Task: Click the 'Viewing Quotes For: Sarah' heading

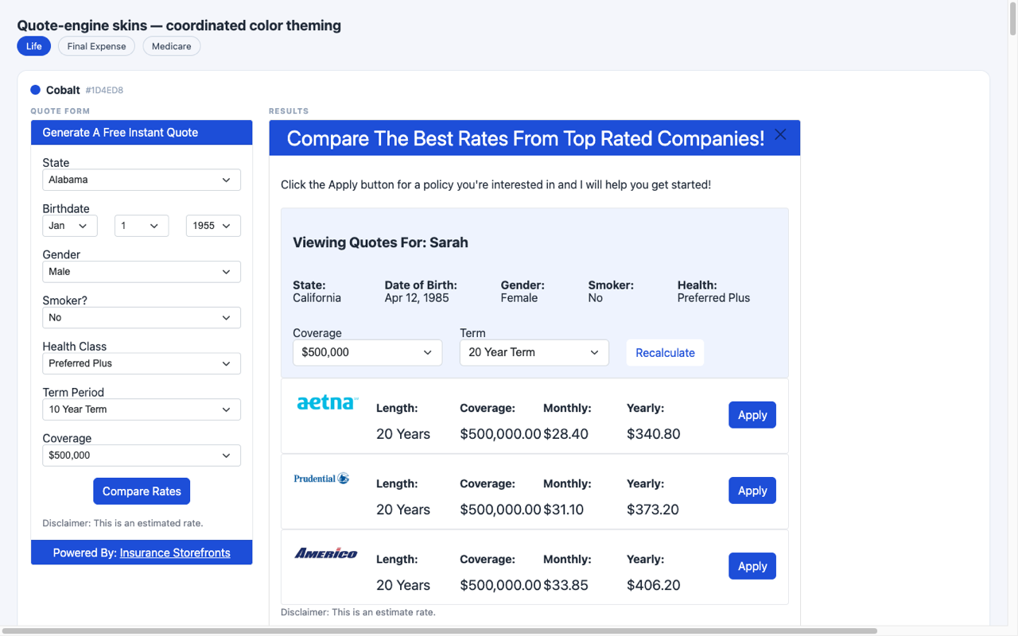Action: pyautogui.click(x=380, y=242)
